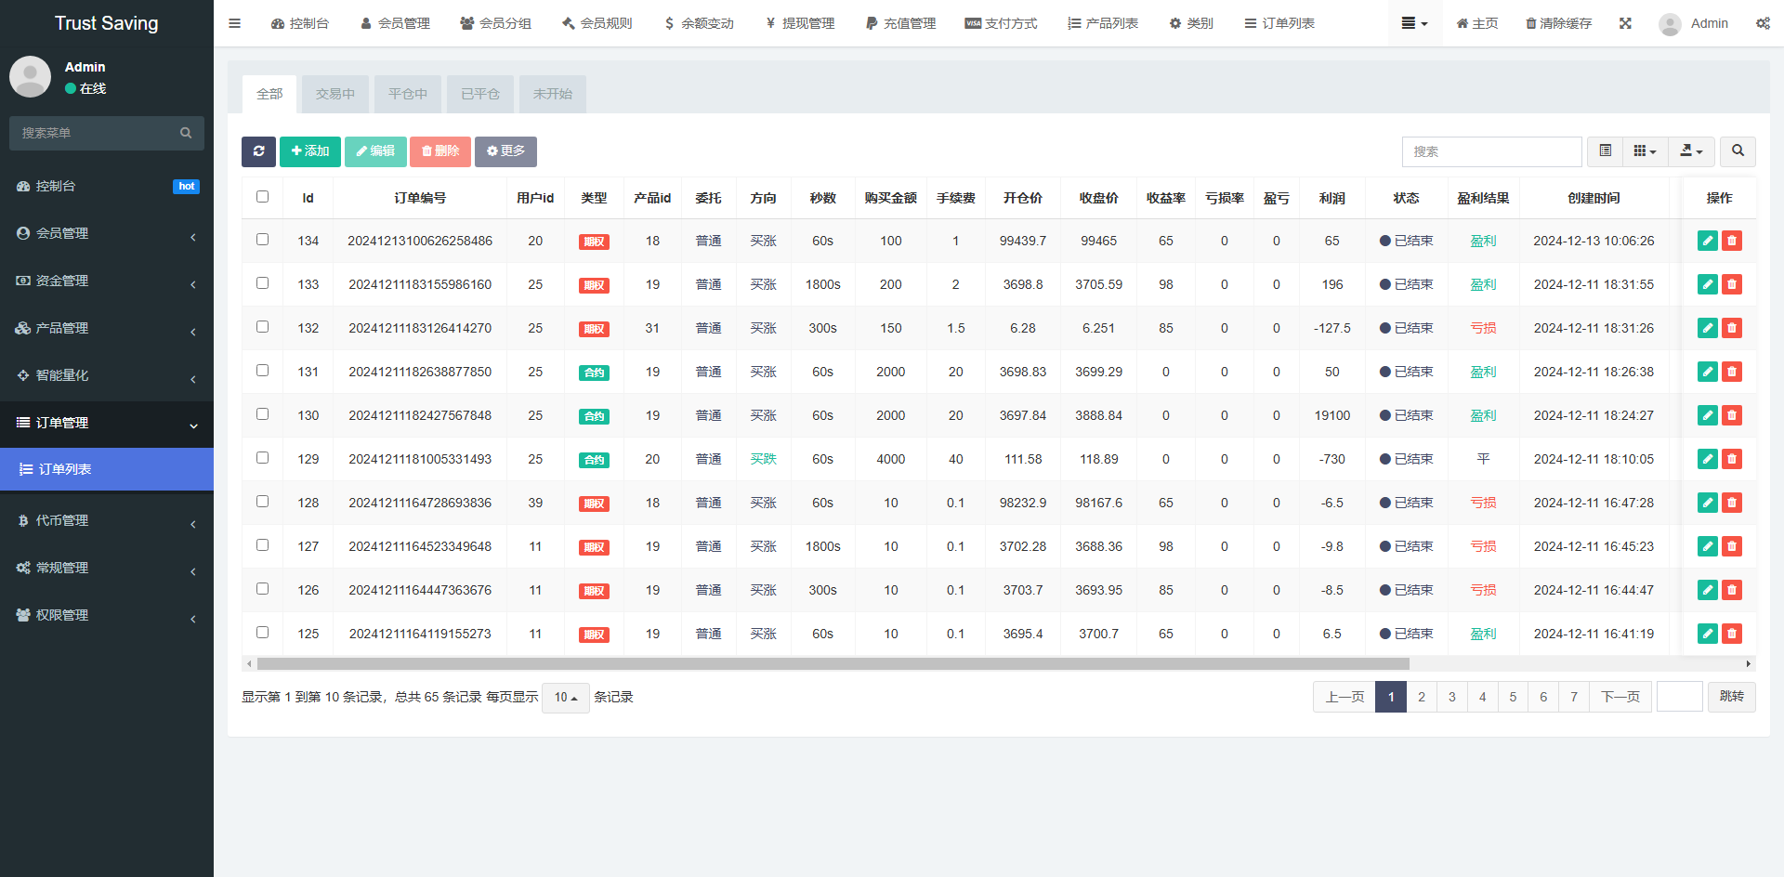
Task: Click the delete icon for order 130
Action: click(x=1732, y=415)
